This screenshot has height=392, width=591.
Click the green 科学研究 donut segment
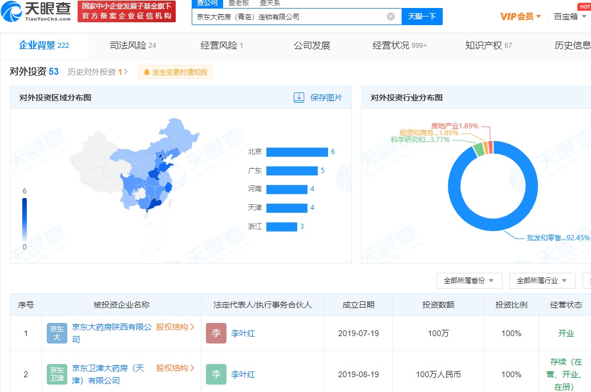pos(478,149)
